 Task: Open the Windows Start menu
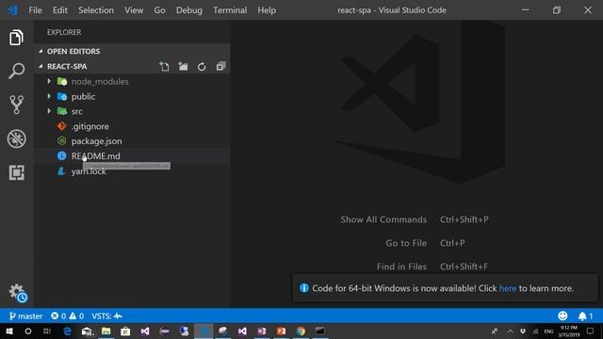click(8, 331)
